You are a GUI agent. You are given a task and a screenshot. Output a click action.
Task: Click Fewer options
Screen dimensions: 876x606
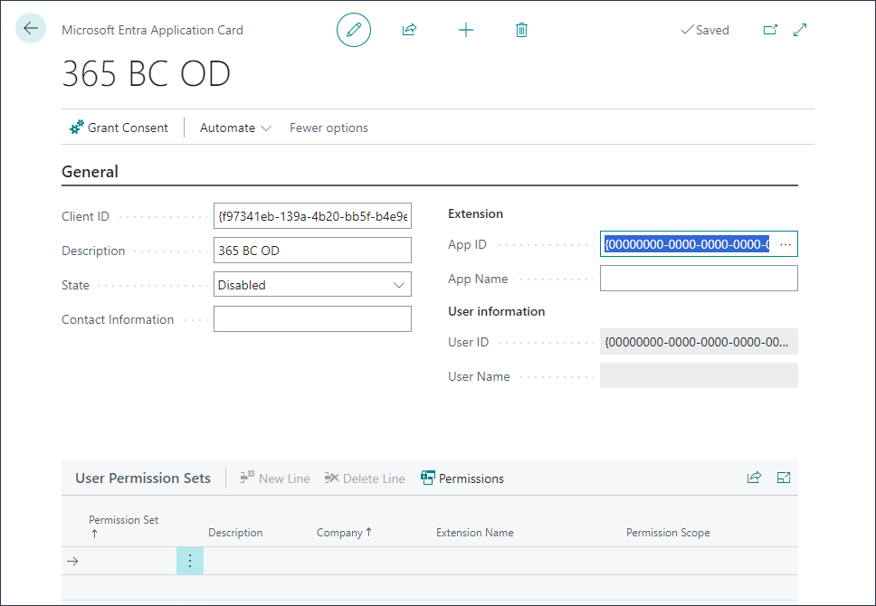(x=328, y=128)
